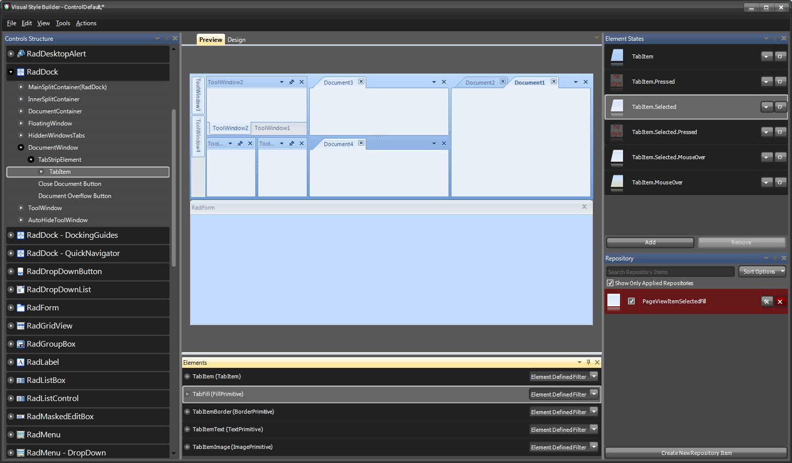Close the Elements panel

pyautogui.click(x=597, y=362)
